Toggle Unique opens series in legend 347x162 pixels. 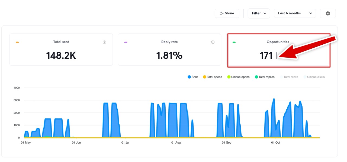point(238,77)
